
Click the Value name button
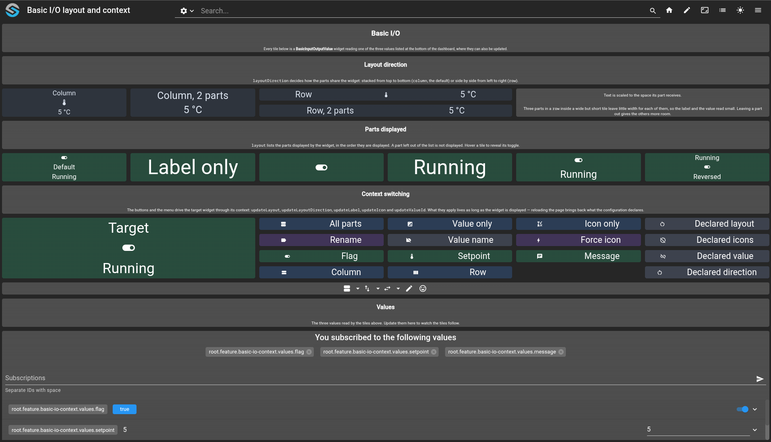[450, 240]
